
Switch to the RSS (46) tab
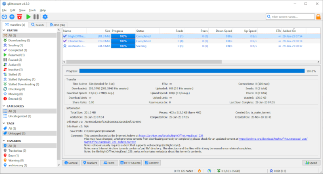coord(57,25)
